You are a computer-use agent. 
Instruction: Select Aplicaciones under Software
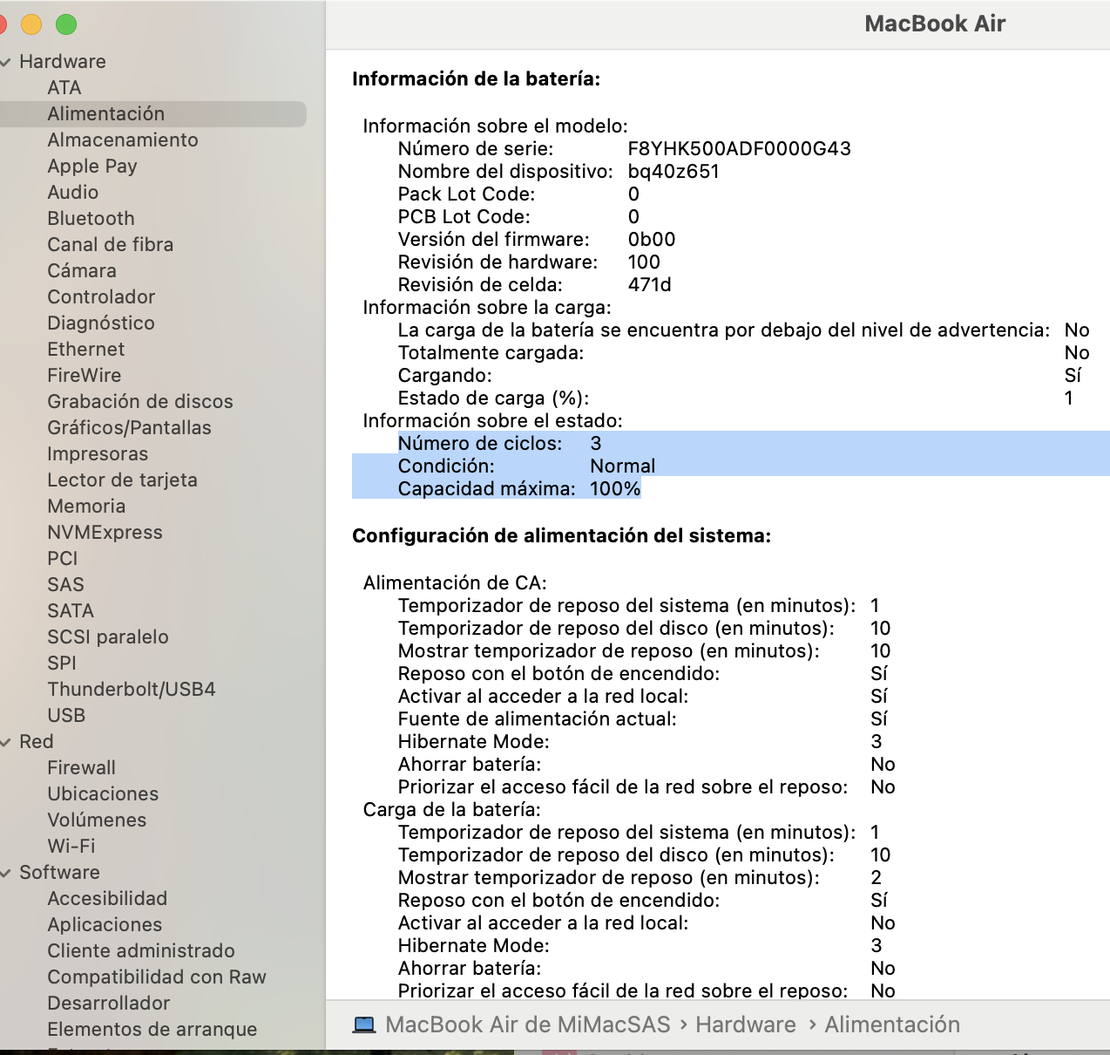[x=105, y=924]
